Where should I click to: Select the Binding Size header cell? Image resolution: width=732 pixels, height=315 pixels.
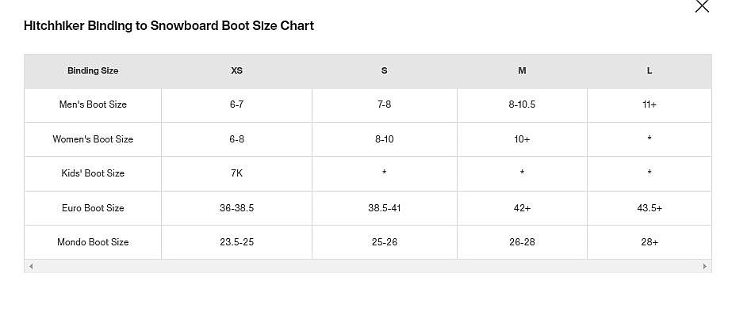(x=93, y=70)
